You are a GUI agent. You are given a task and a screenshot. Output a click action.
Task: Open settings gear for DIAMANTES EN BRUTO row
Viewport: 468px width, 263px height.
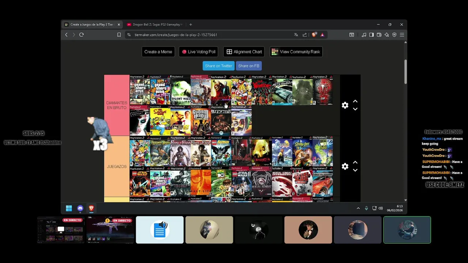click(345, 105)
